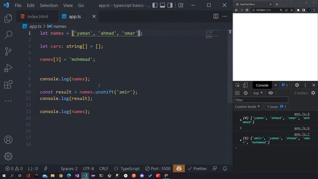Open the Windows Start menu
The height and width of the screenshot is (179, 318).
[4, 176]
